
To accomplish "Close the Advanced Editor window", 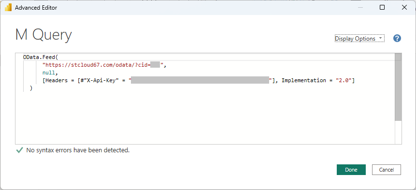I will coord(404,7).
